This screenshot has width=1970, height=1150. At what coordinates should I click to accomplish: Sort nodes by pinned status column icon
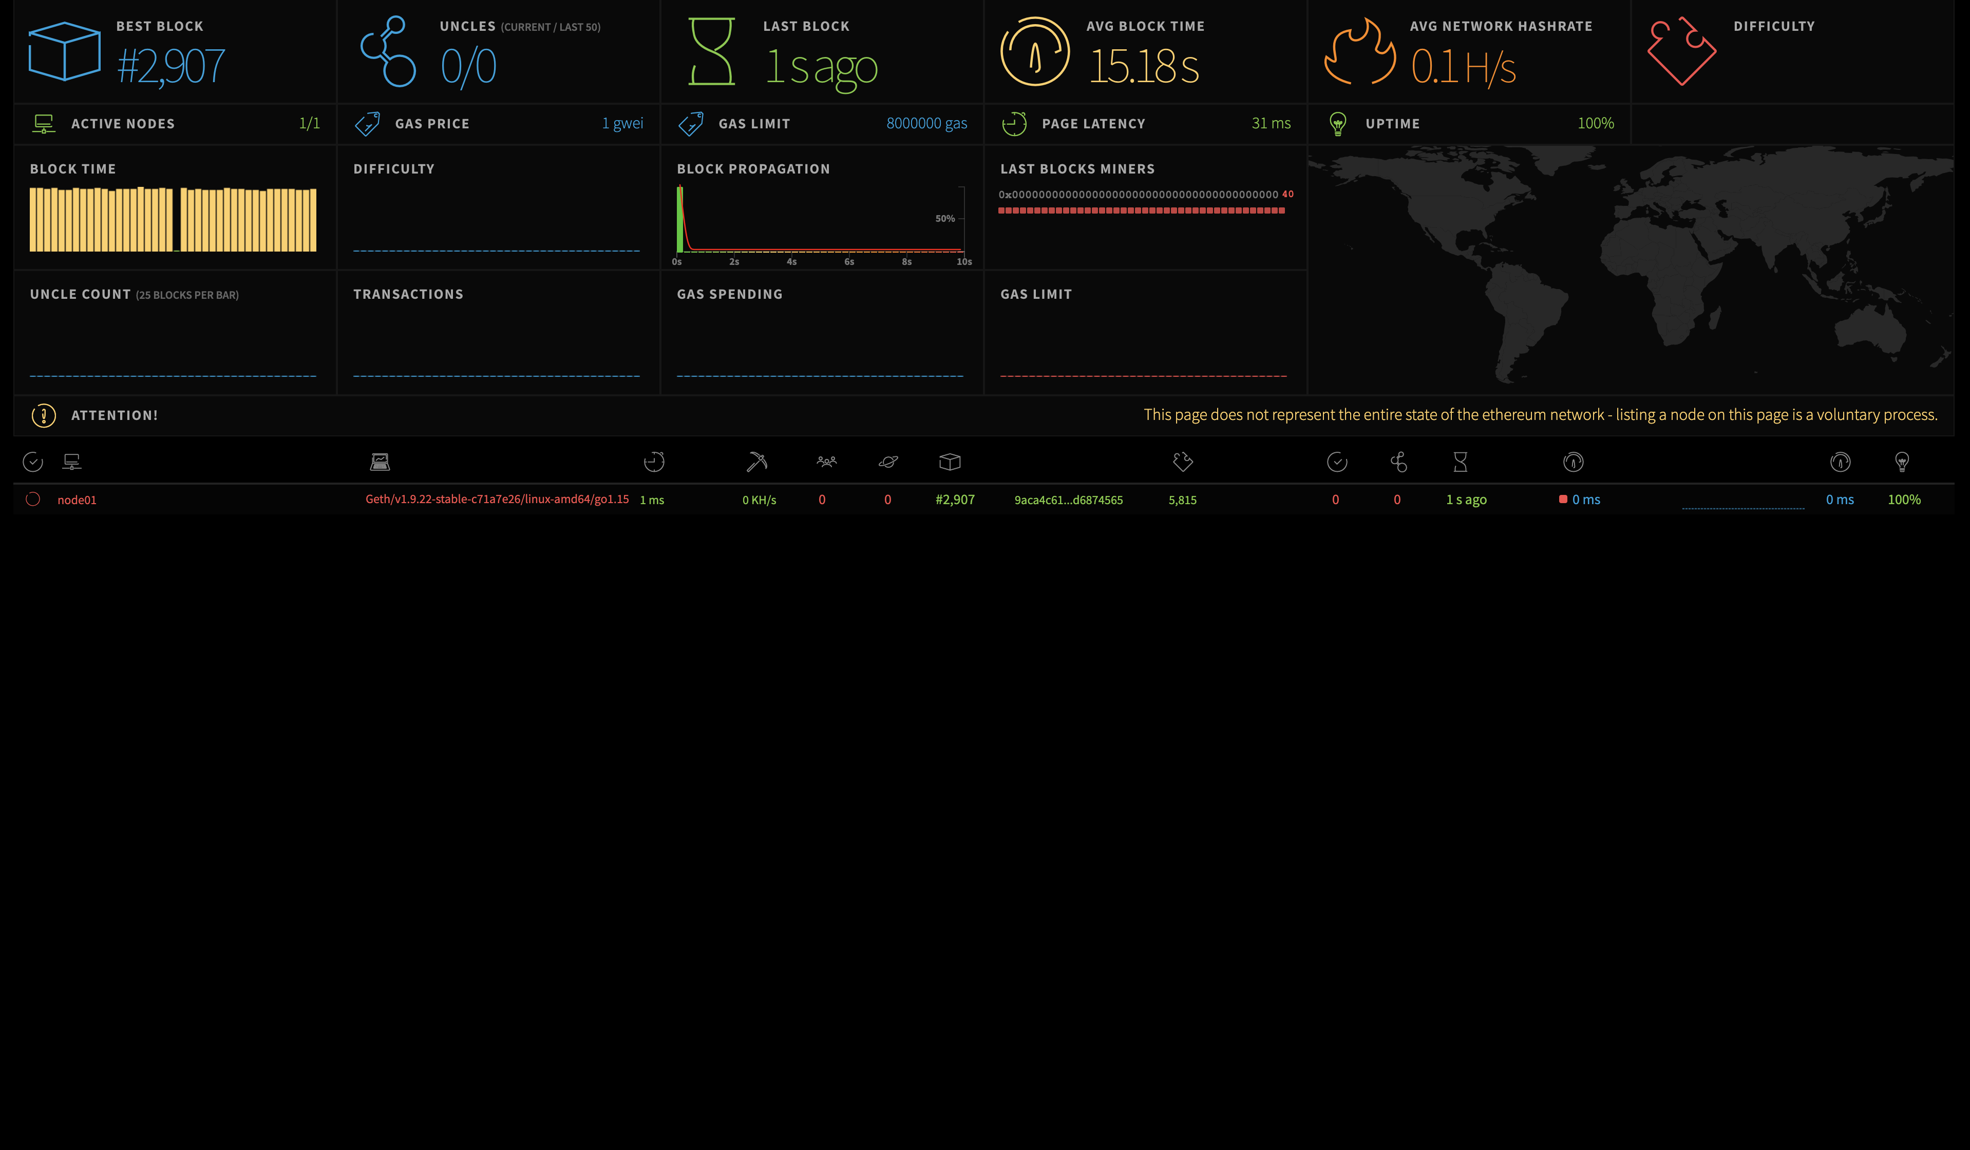(33, 462)
